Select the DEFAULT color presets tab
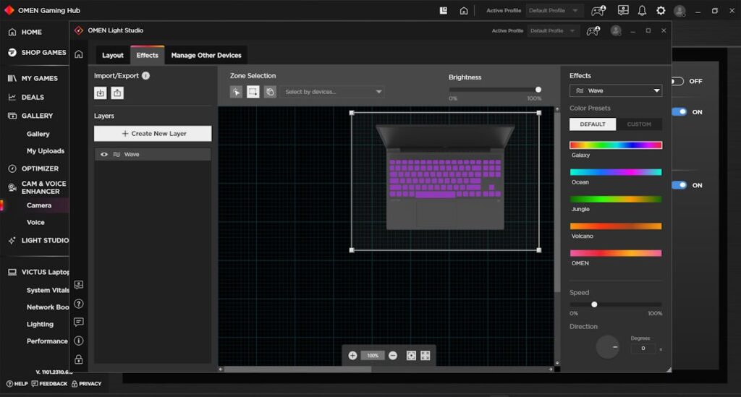The height and width of the screenshot is (397, 741). tap(593, 124)
